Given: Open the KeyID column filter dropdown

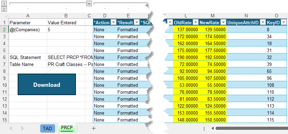Looking at the screenshot, I should 284,23.
